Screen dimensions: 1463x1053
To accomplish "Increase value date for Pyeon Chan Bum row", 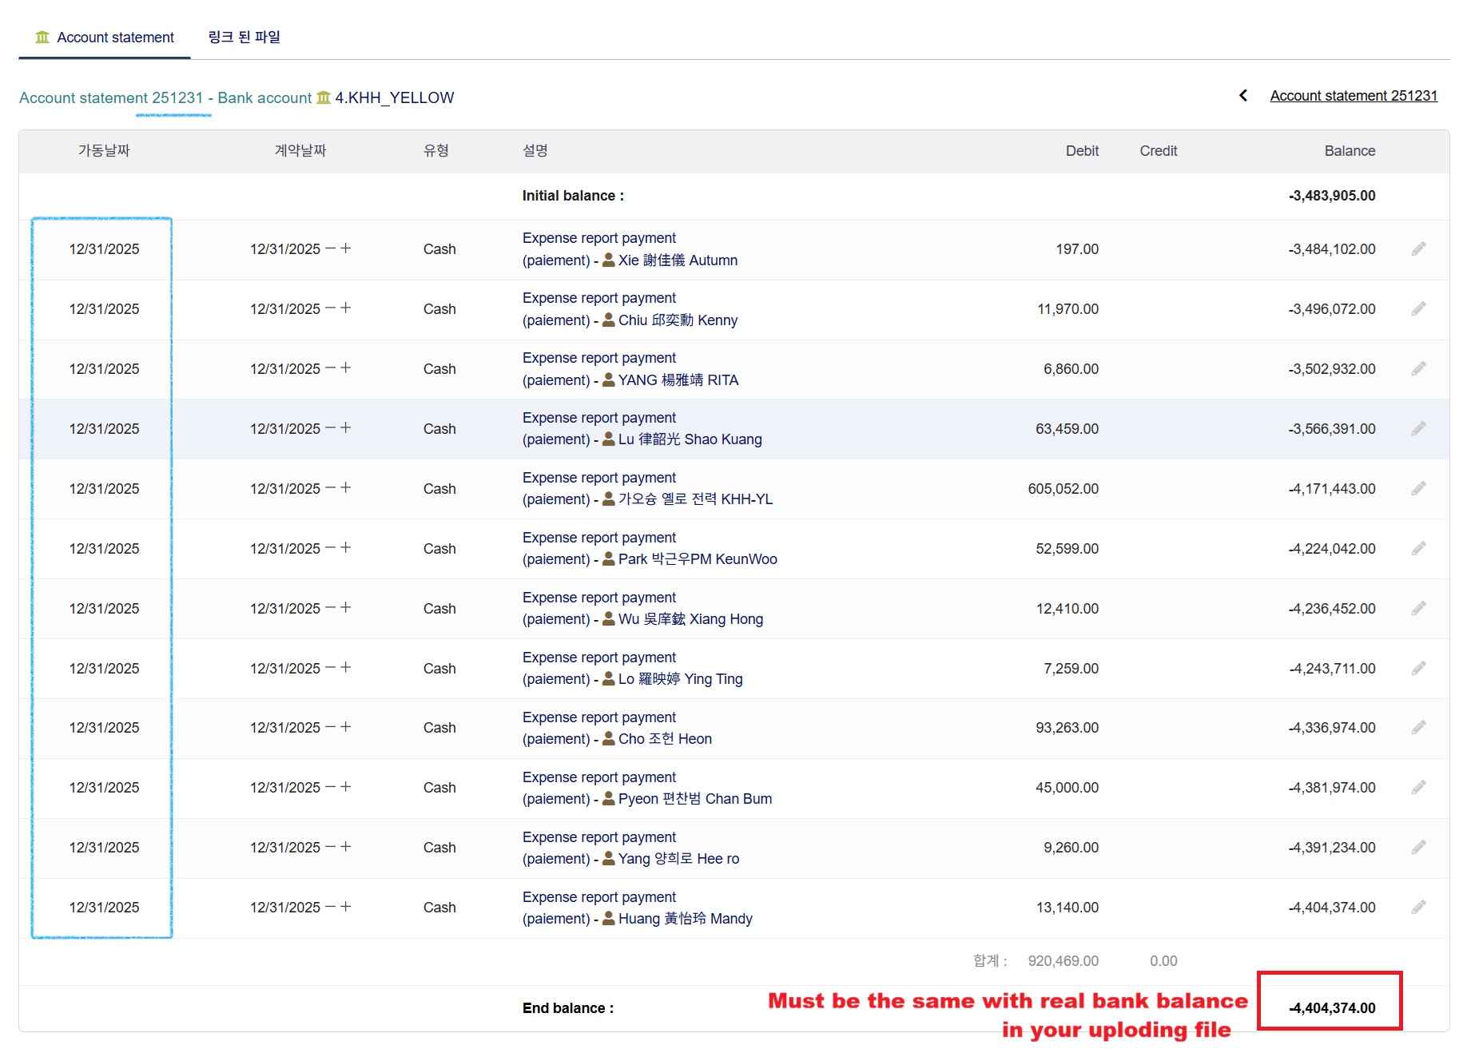I will coord(346,787).
